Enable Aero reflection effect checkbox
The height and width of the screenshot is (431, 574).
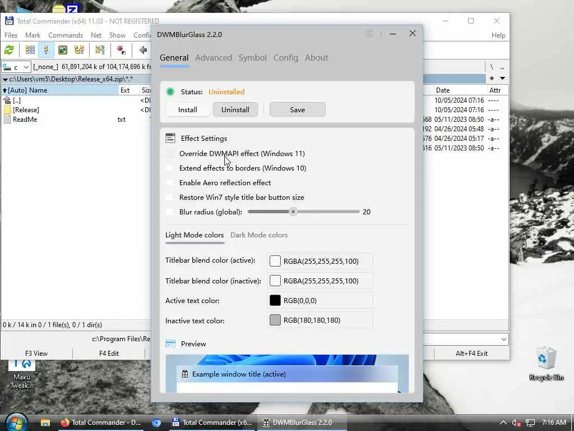coord(169,183)
